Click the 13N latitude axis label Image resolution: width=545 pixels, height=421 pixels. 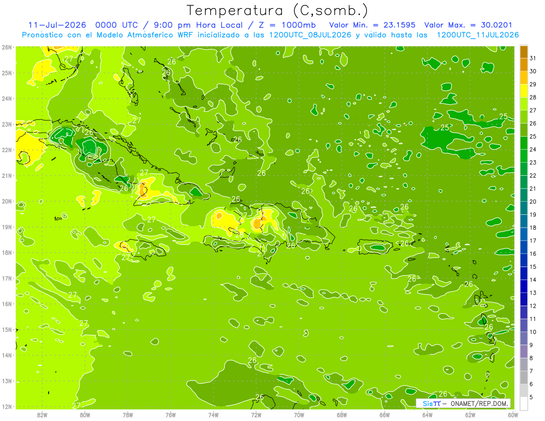point(6,381)
